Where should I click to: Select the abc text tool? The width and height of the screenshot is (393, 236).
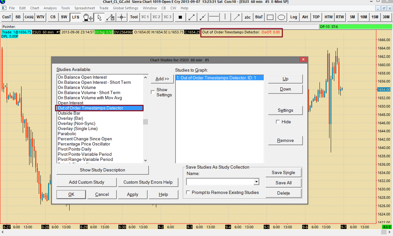tap(248, 17)
